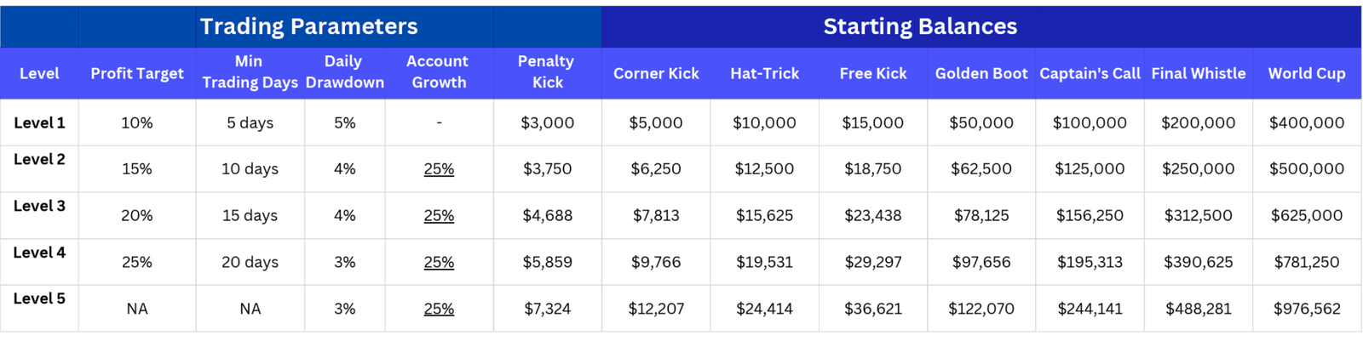Click the Starting Balances header
Screen dimensions: 1363x341
(920, 26)
